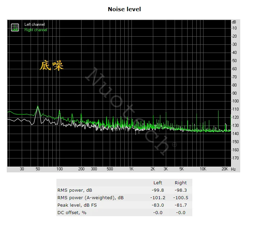The image size is (264, 227).
Task: Click the -100 dB axis label
Action: (x=235, y=101)
